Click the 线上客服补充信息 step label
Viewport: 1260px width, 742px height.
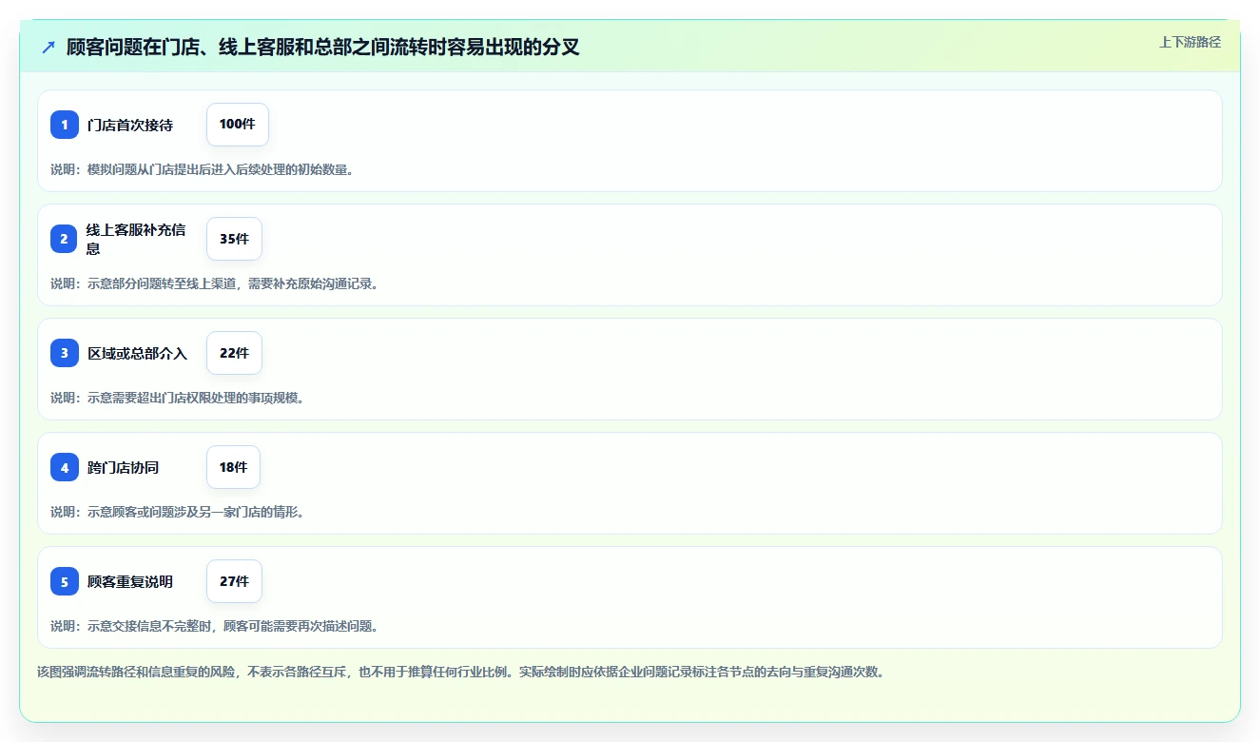(136, 239)
